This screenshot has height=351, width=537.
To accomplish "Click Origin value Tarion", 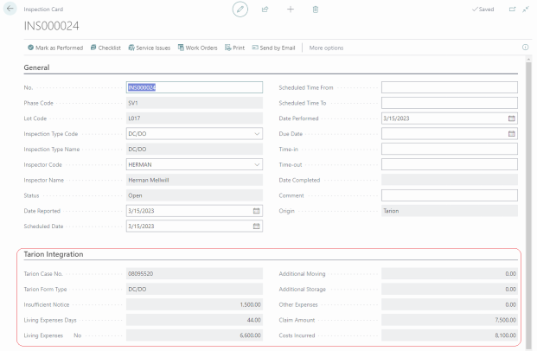I will 450,211.
